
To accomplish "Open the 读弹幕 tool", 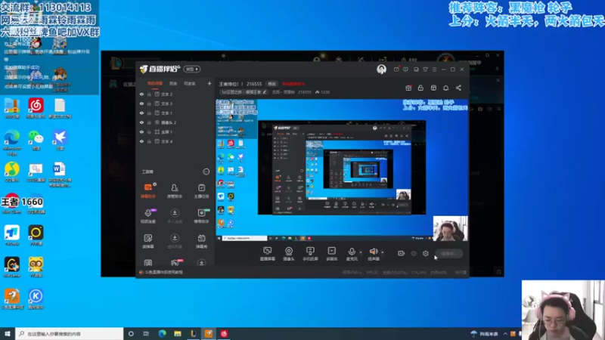I will point(148,241).
